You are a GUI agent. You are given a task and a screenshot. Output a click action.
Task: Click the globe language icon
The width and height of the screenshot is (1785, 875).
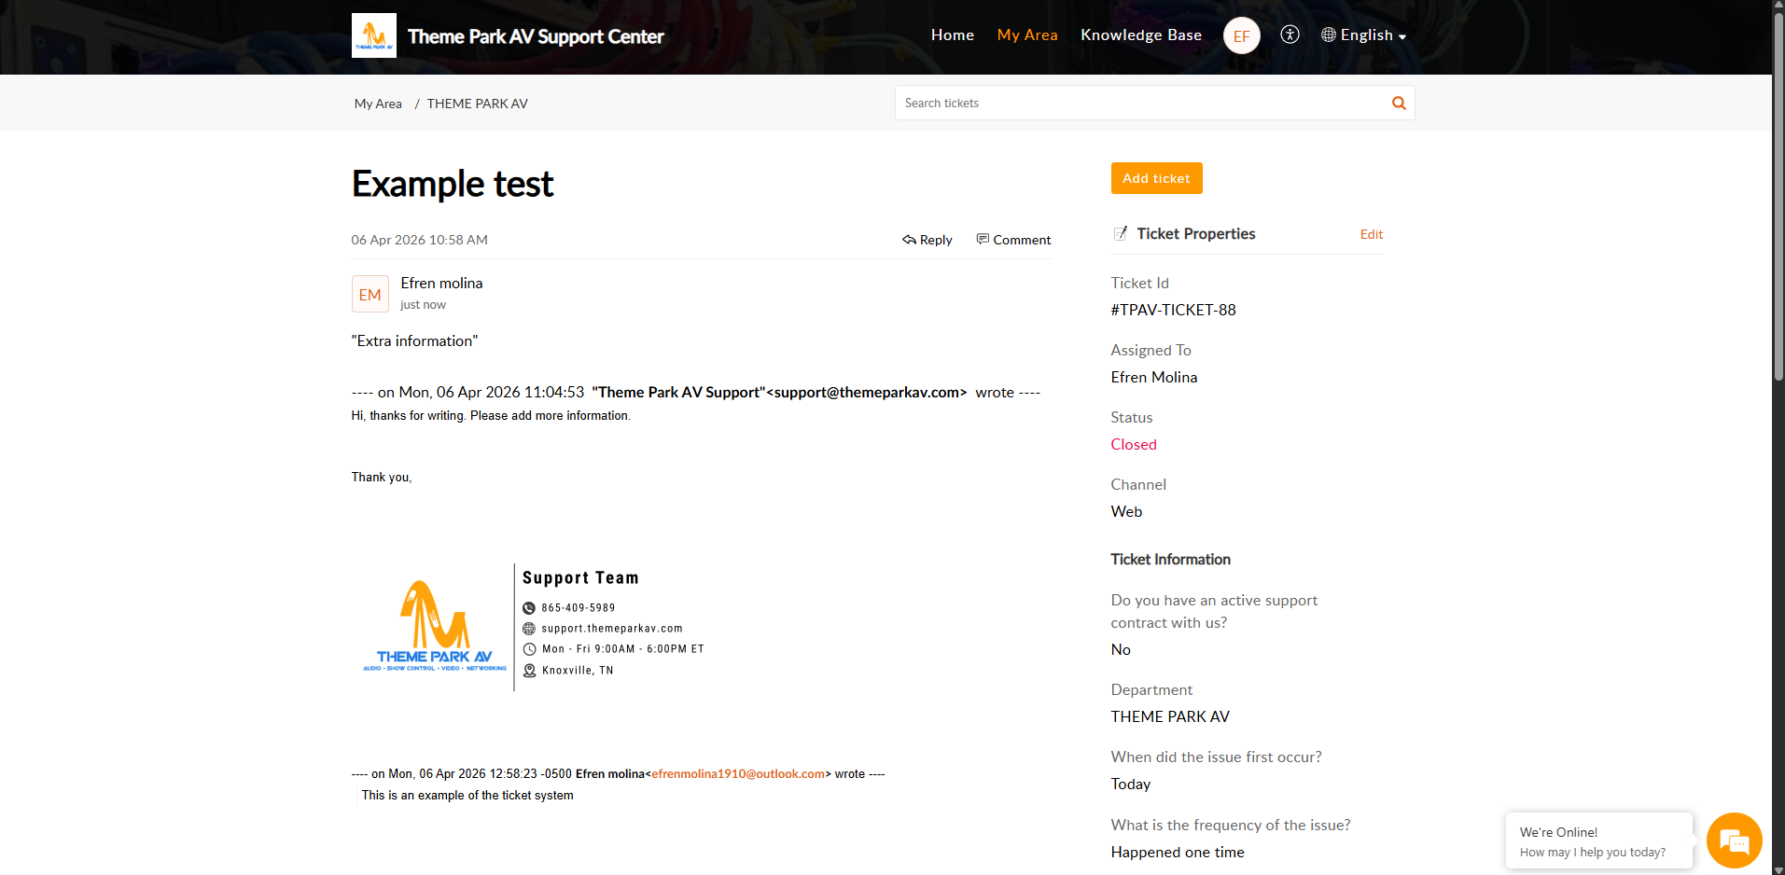(1329, 35)
